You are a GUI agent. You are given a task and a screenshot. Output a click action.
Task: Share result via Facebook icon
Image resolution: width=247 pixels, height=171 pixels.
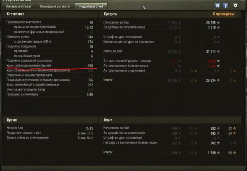tap(225, 5)
